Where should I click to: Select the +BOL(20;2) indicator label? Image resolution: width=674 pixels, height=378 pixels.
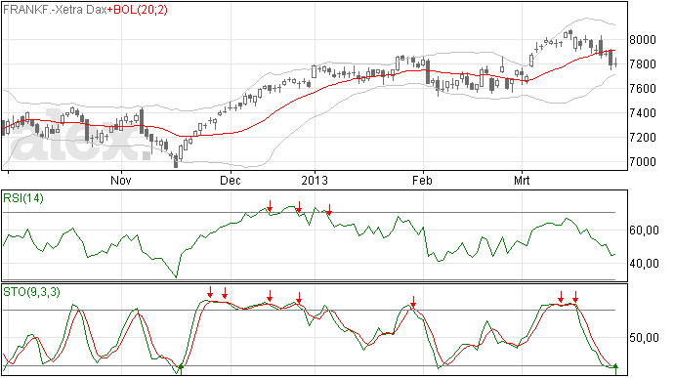[137, 10]
